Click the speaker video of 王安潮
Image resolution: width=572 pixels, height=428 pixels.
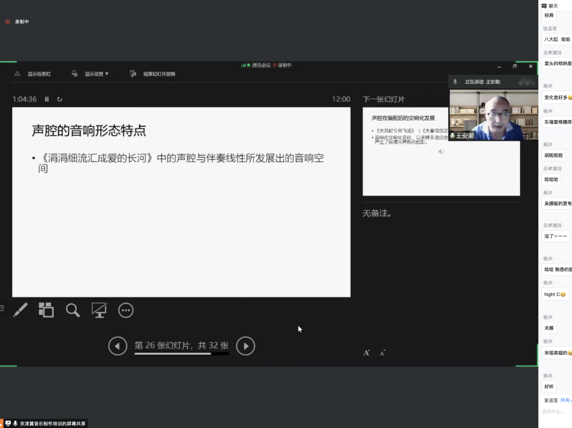[494, 115]
